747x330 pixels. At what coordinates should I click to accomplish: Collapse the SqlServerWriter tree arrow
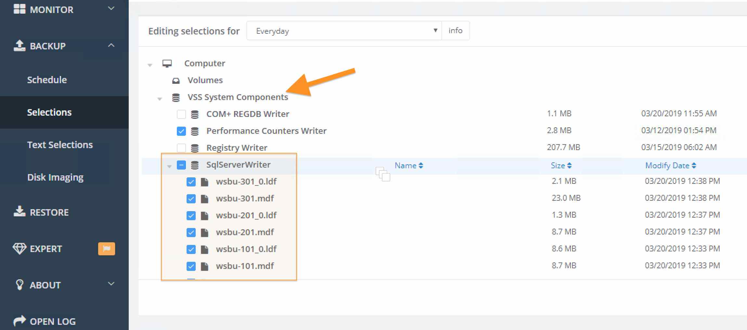click(x=169, y=167)
